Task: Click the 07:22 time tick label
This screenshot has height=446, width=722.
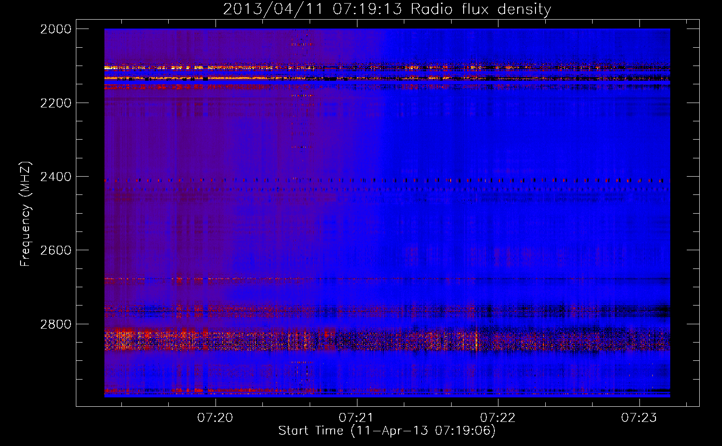Action: point(498,418)
